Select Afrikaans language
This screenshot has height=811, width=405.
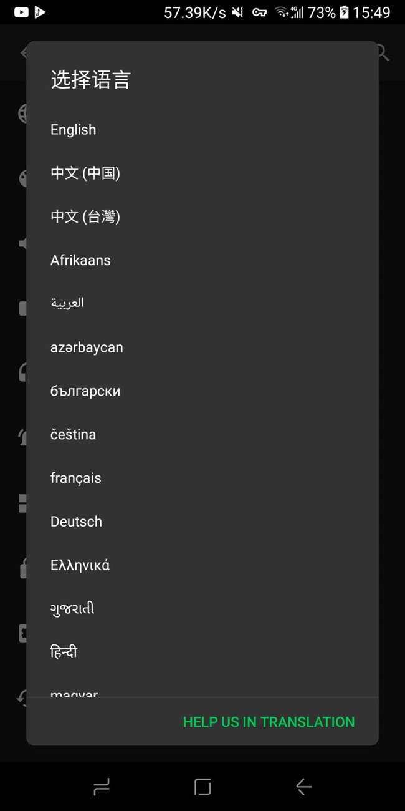click(x=80, y=260)
